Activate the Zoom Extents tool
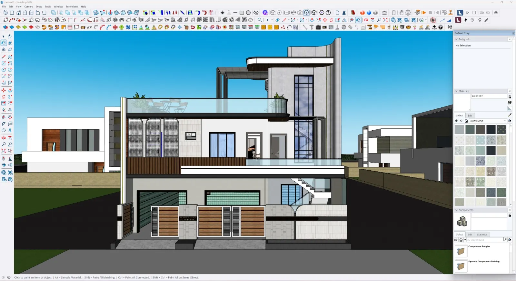 (x=4, y=151)
